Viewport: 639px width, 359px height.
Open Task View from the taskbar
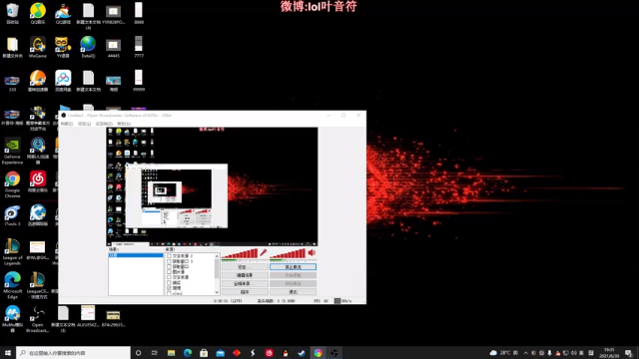(155, 353)
